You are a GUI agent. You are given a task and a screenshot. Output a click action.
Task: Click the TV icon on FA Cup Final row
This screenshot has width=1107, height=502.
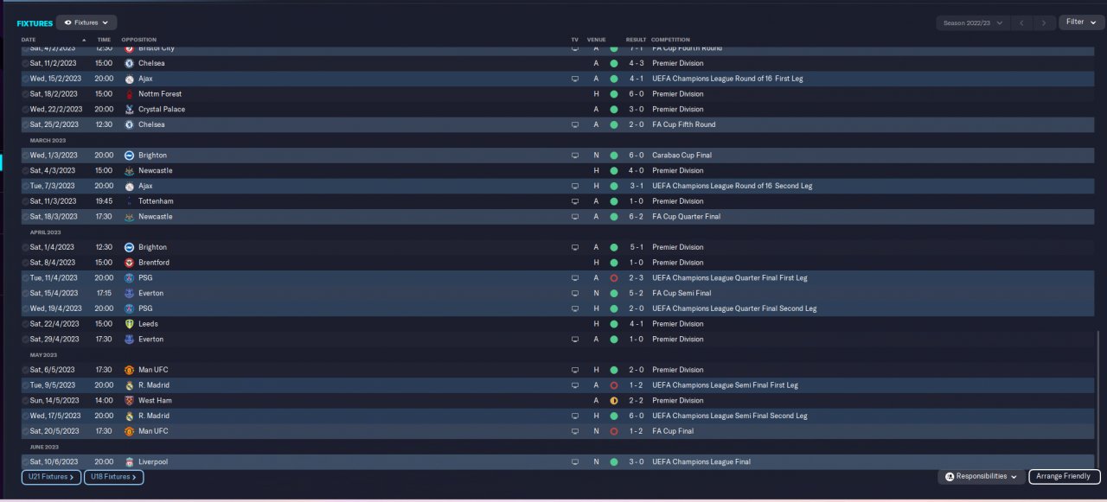coord(575,431)
